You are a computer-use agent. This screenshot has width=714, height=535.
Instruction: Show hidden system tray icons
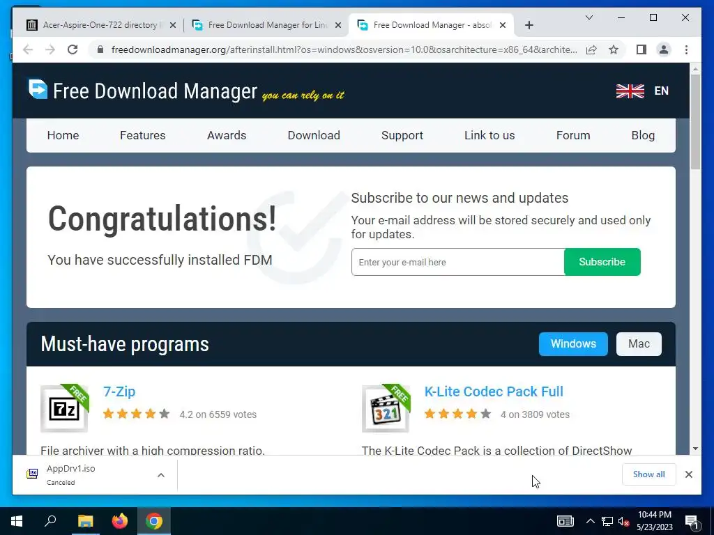tap(590, 521)
